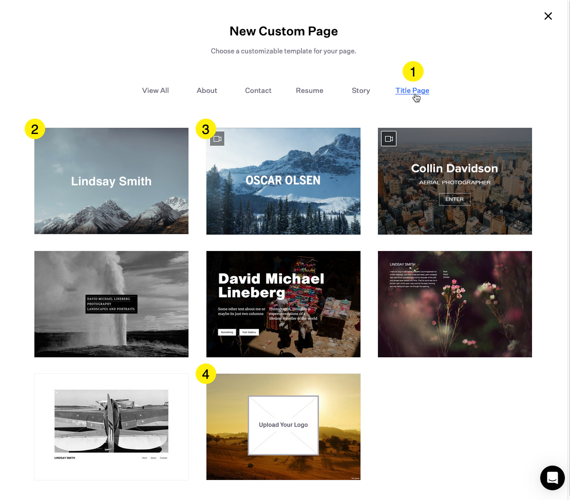
Task: Click video icon on Oscar Olsen template
Action: pyautogui.click(x=217, y=139)
